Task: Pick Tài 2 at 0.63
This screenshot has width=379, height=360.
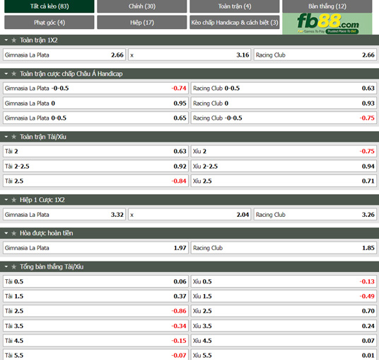Action: (95, 152)
